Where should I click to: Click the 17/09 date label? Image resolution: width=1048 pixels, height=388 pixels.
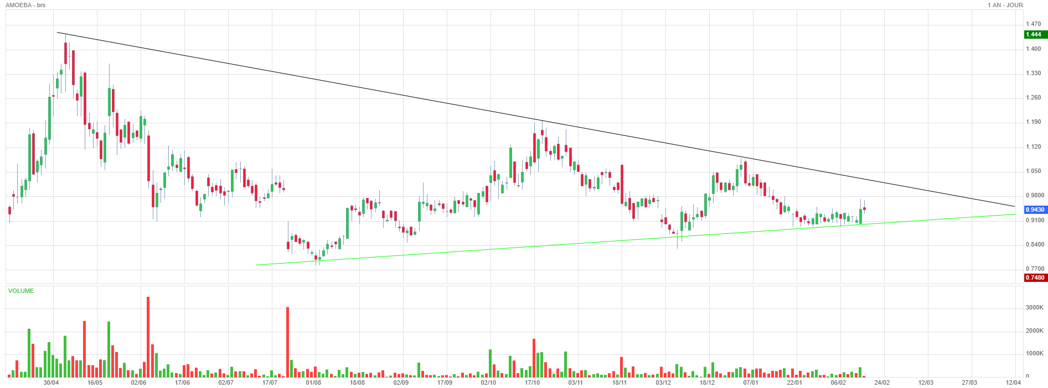click(x=445, y=382)
